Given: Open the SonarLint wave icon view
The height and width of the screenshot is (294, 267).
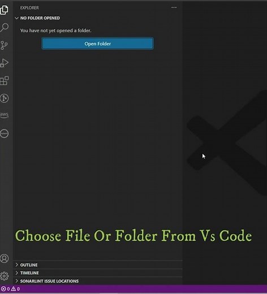Looking at the screenshot, I should tap(4, 133).
